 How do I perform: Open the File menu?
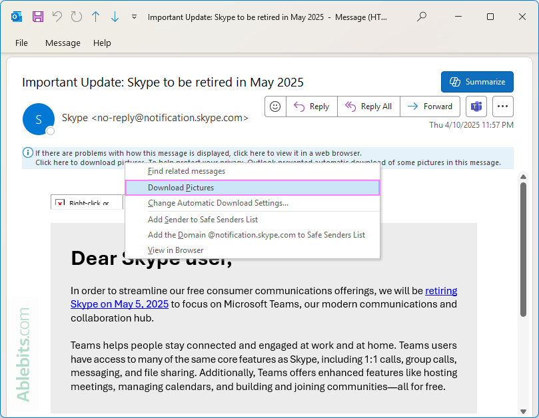tap(21, 43)
